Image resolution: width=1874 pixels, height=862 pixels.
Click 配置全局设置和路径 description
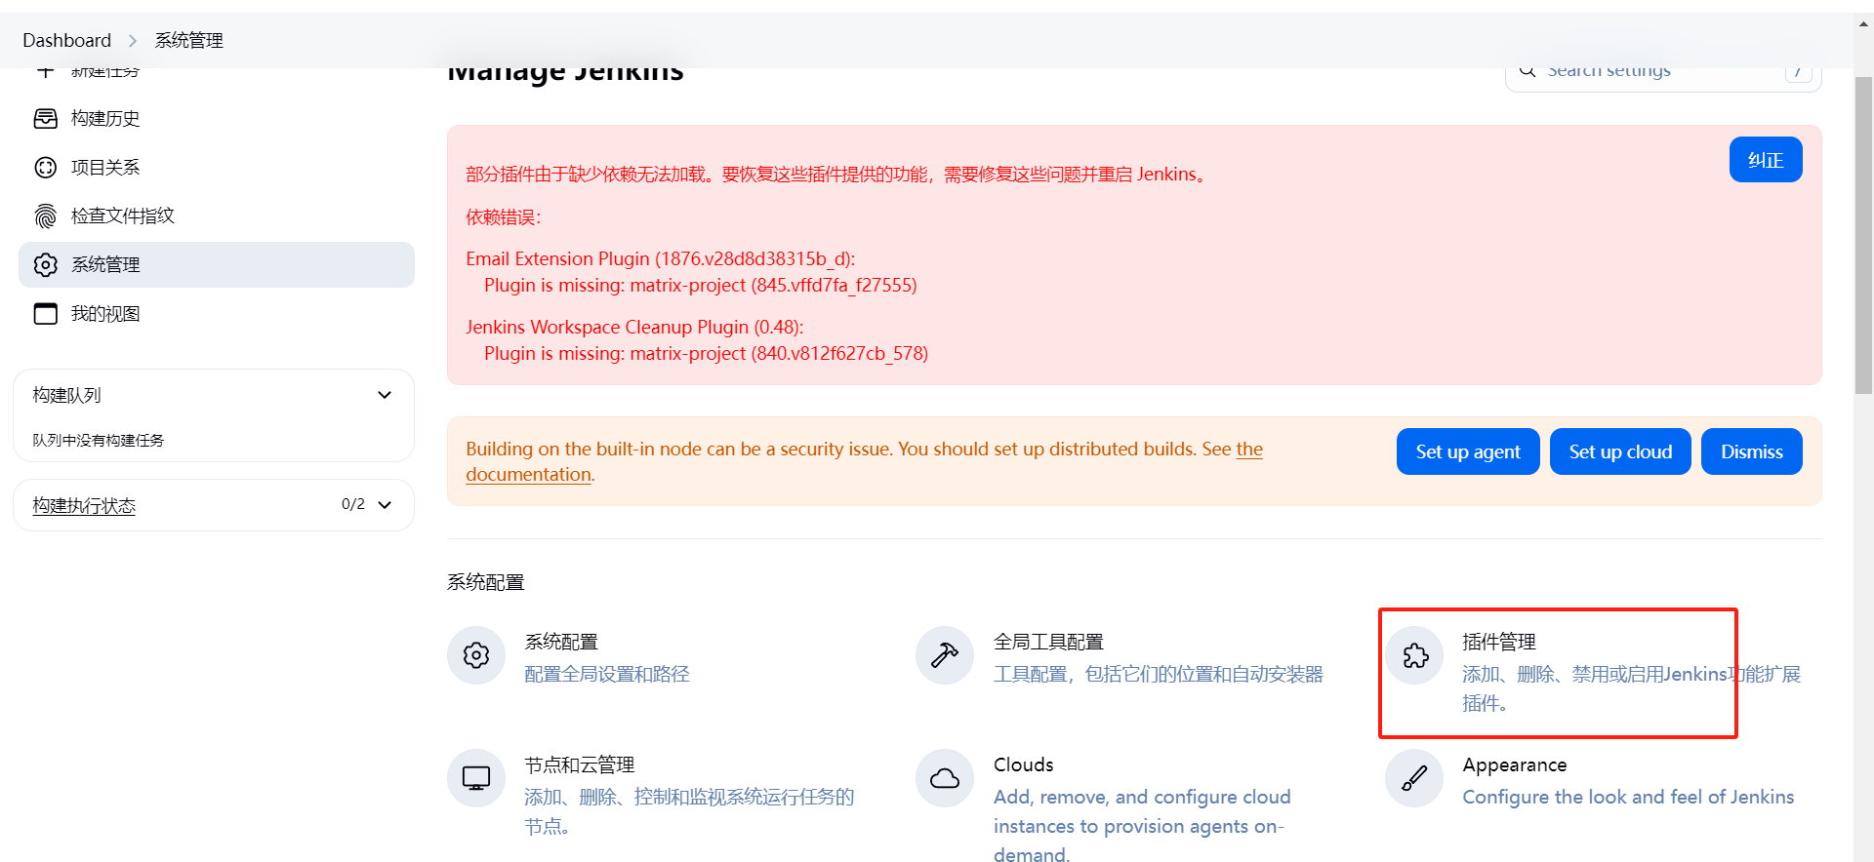pyautogui.click(x=607, y=674)
